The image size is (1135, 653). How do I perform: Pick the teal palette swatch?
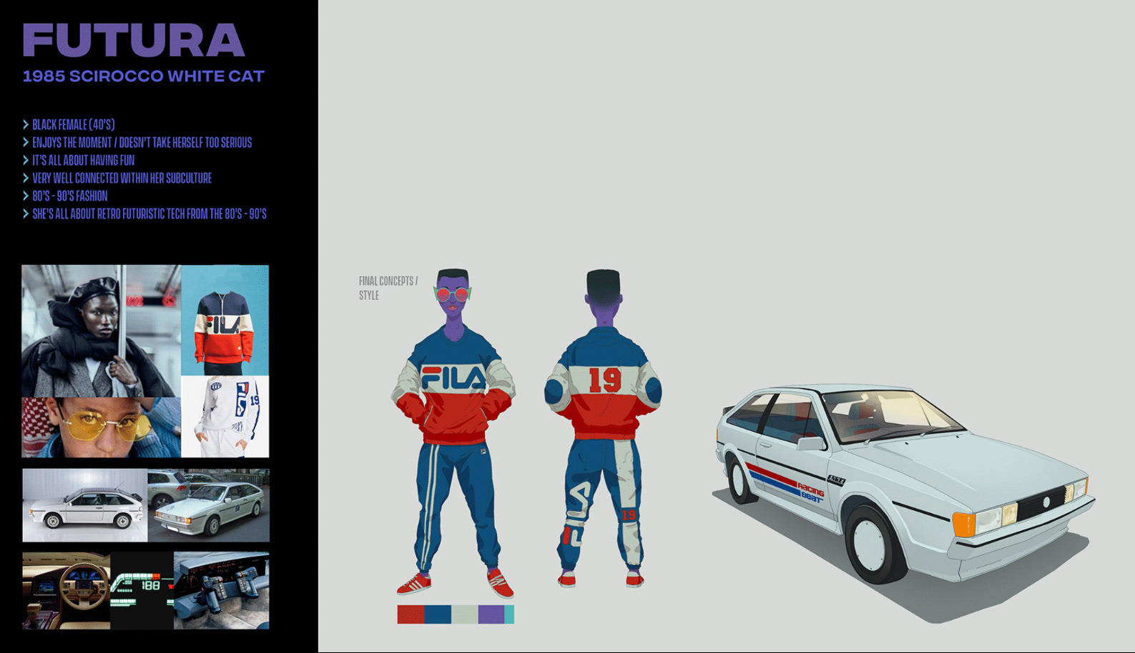click(509, 614)
